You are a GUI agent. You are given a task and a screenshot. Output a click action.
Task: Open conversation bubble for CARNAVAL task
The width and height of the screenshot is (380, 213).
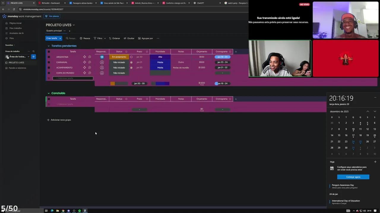coord(90,62)
